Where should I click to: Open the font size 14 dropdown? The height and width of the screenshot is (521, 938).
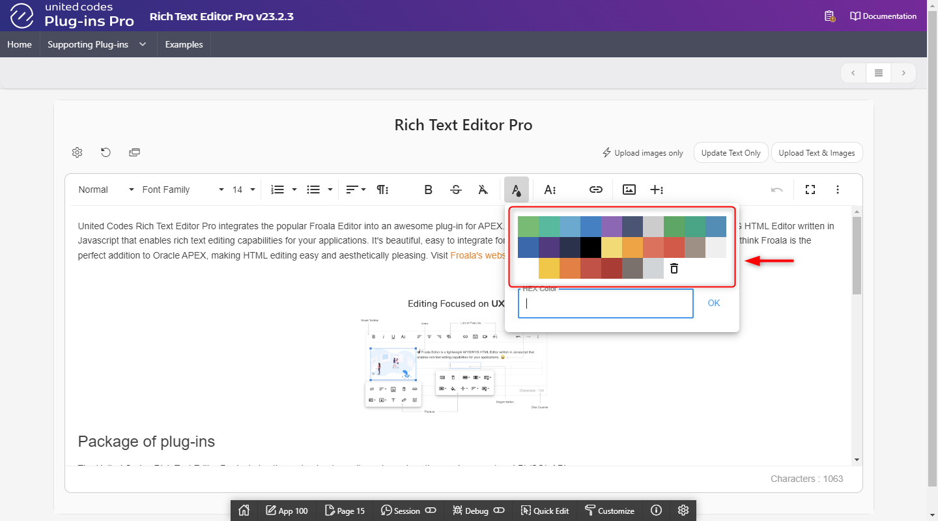243,190
